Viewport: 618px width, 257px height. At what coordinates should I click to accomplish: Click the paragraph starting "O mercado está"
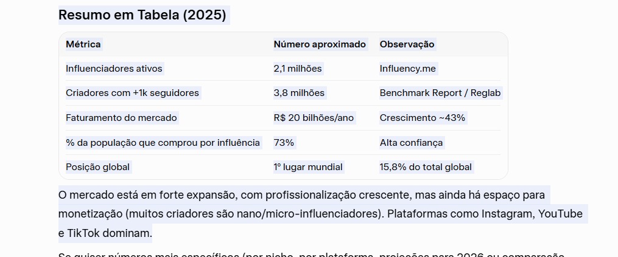[304, 214]
